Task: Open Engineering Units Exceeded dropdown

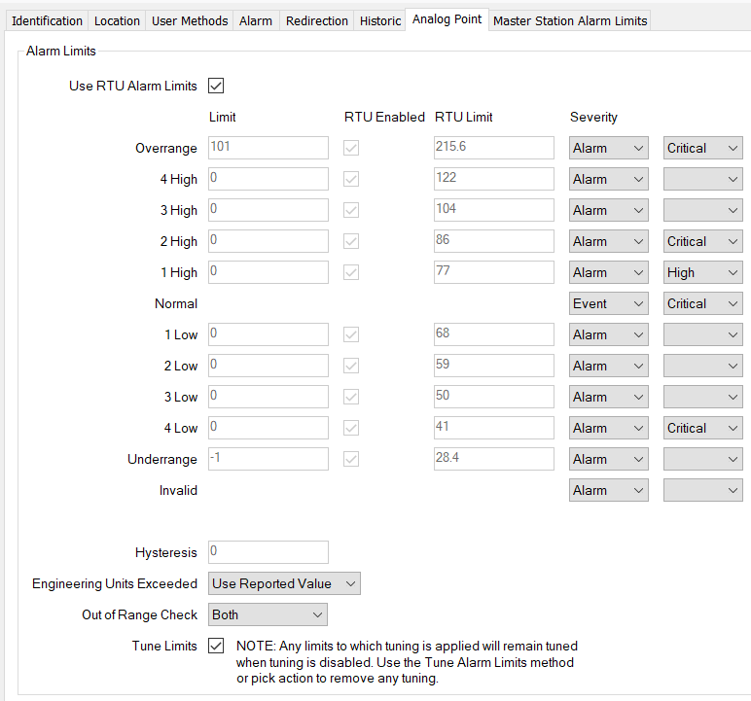Action: (285, 583)
